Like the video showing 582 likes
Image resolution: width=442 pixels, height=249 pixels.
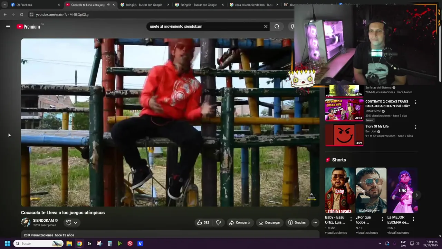tap(203, 223)
